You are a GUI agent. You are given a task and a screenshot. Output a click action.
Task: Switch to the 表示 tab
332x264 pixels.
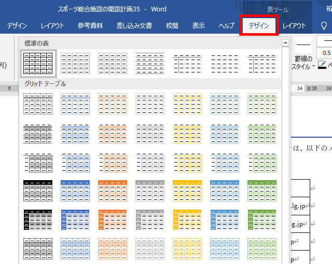[x=198, y=26]
